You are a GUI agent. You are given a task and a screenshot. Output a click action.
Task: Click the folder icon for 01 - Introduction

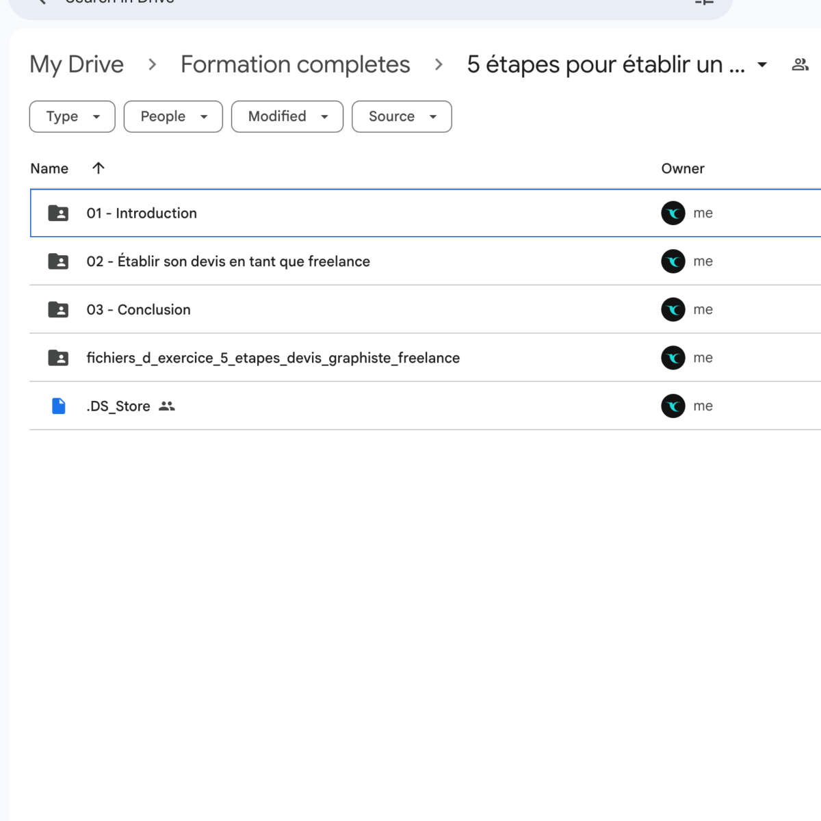pos(58,213)
